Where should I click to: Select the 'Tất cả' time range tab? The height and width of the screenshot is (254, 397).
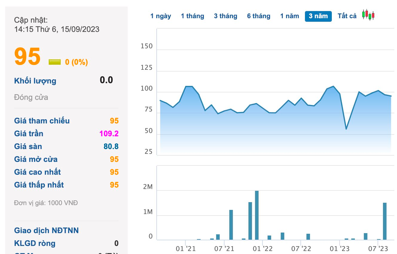(347, 16)
